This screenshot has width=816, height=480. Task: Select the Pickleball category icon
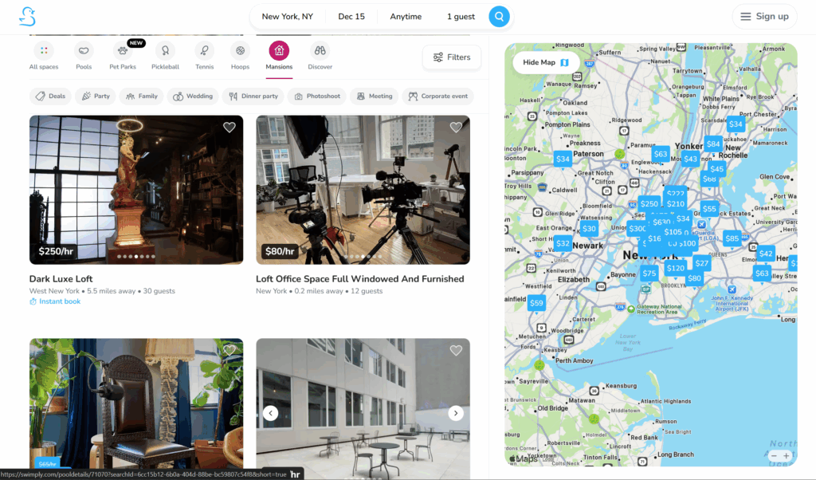tap(165, 51)
